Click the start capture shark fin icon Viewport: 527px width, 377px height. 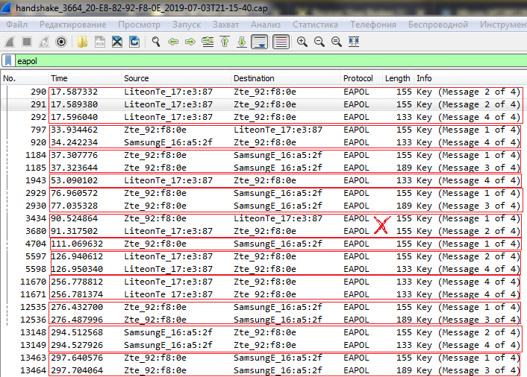(10, 42)
